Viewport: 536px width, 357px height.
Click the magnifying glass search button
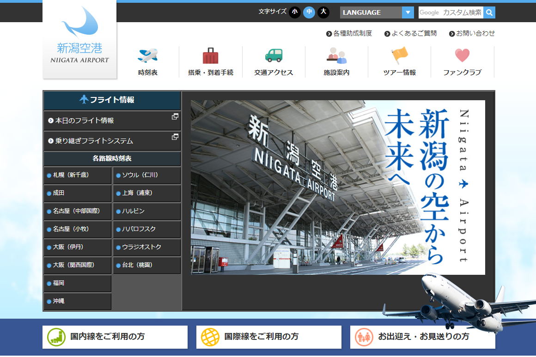pyautogui.click(x=489, y=12)
